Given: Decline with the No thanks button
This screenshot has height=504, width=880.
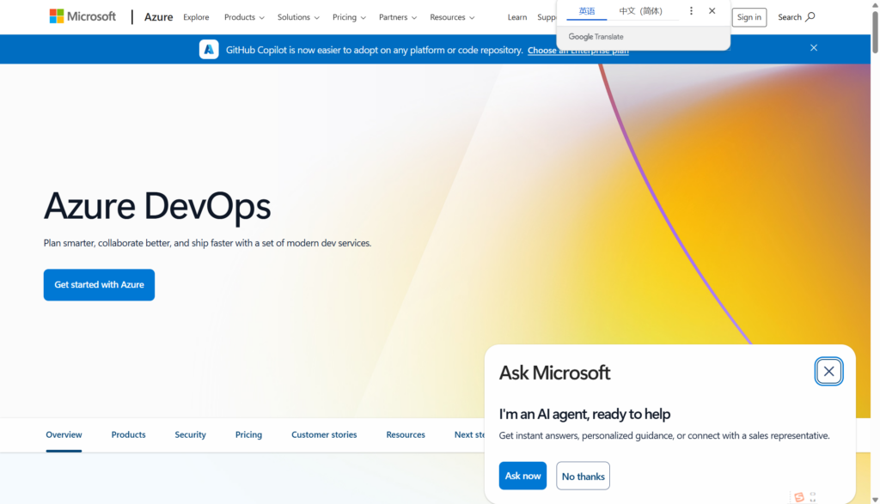Looking at the screenshot, I should (583, 476).
